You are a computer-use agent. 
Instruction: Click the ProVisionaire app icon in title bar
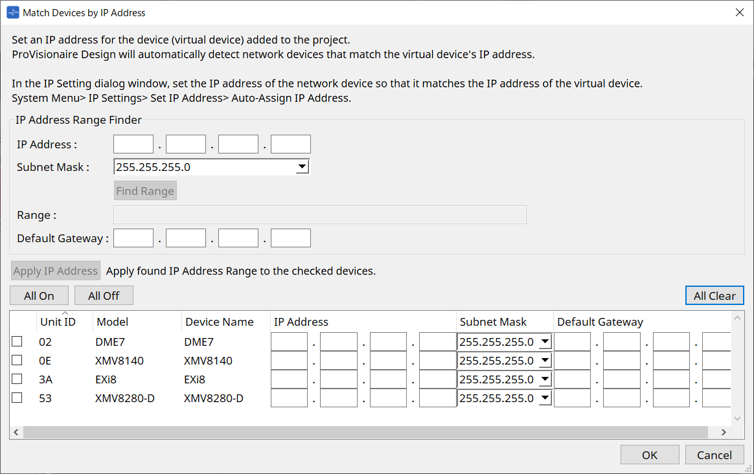11,12
